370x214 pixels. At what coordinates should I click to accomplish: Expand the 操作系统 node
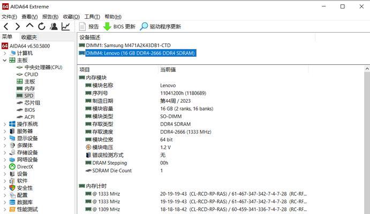pos(5,124)
